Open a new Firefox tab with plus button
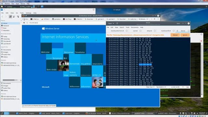Image resolution: width=208 pixels, height=117 pixels. pos(155,19)
